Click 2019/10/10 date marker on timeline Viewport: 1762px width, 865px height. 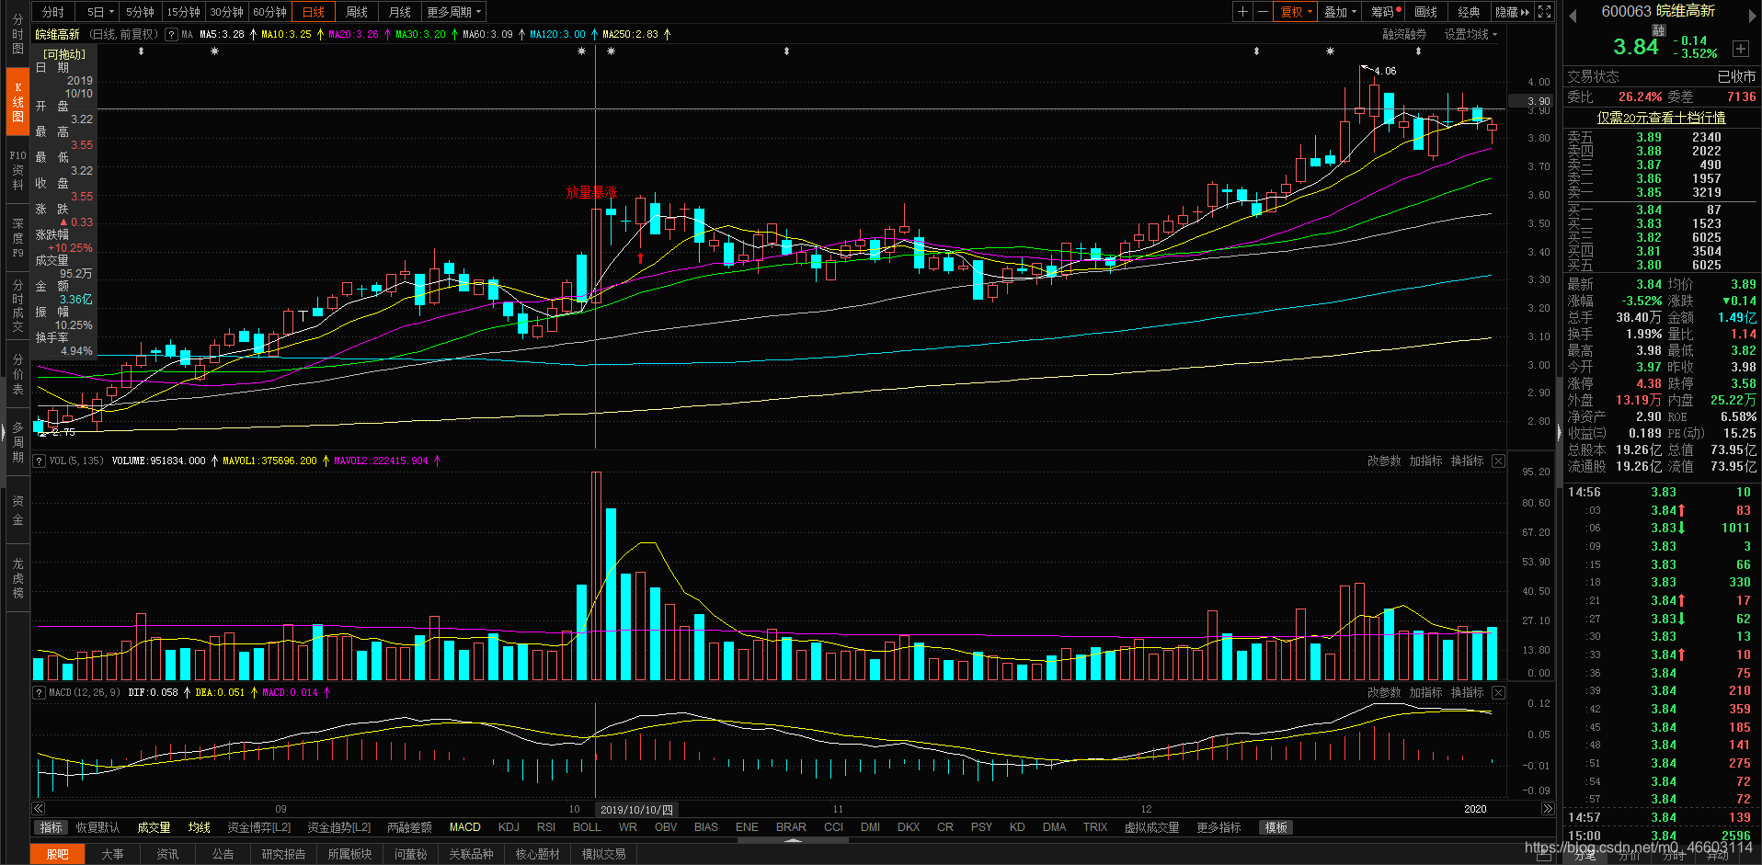(x=636, y=810)
